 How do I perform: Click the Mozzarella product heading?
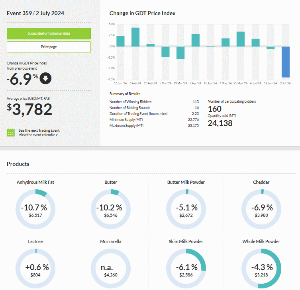tap(111, 241)
